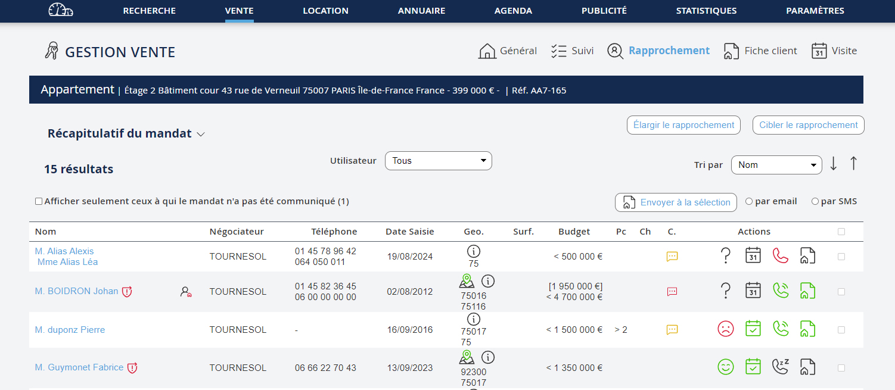Click the red phone icon for Alias Alexis
The width and height of the screenshot is (895, 390).
(x=780, y=256)
